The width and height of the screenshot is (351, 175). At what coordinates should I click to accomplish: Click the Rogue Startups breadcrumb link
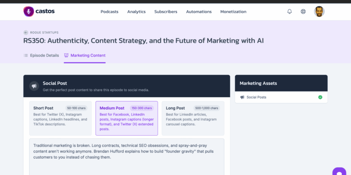point(44,32)
